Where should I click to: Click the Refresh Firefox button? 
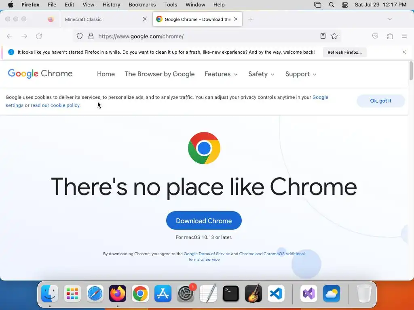(x=344, y=52)
